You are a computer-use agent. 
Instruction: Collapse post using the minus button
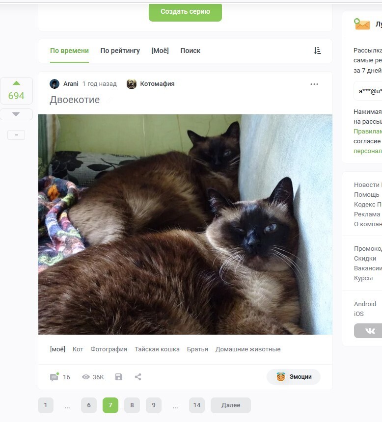pyautogui.click(x=16, y=135)
